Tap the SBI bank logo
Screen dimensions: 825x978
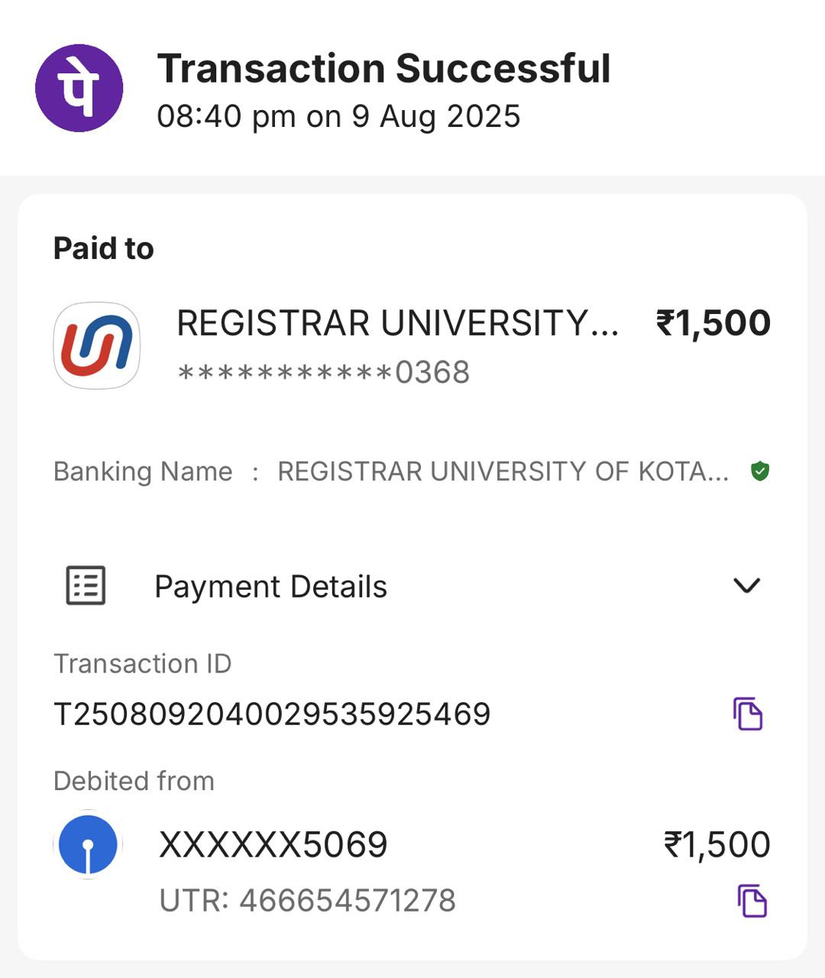click(89, 844)
